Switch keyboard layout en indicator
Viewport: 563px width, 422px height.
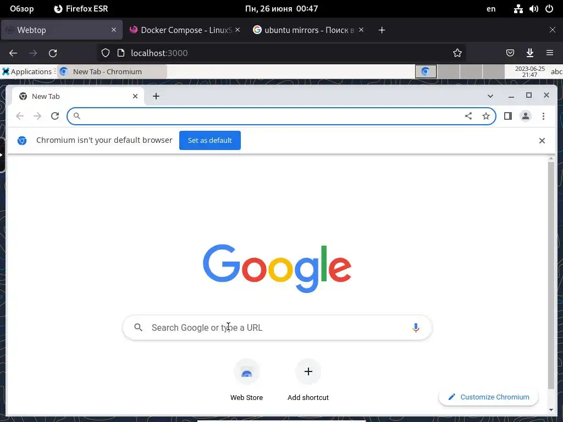[491, 9]
